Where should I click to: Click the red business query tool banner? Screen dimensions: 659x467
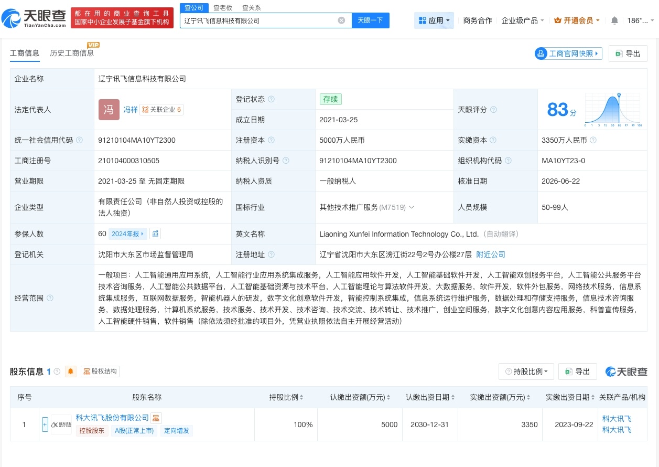(x=122, y=18)
